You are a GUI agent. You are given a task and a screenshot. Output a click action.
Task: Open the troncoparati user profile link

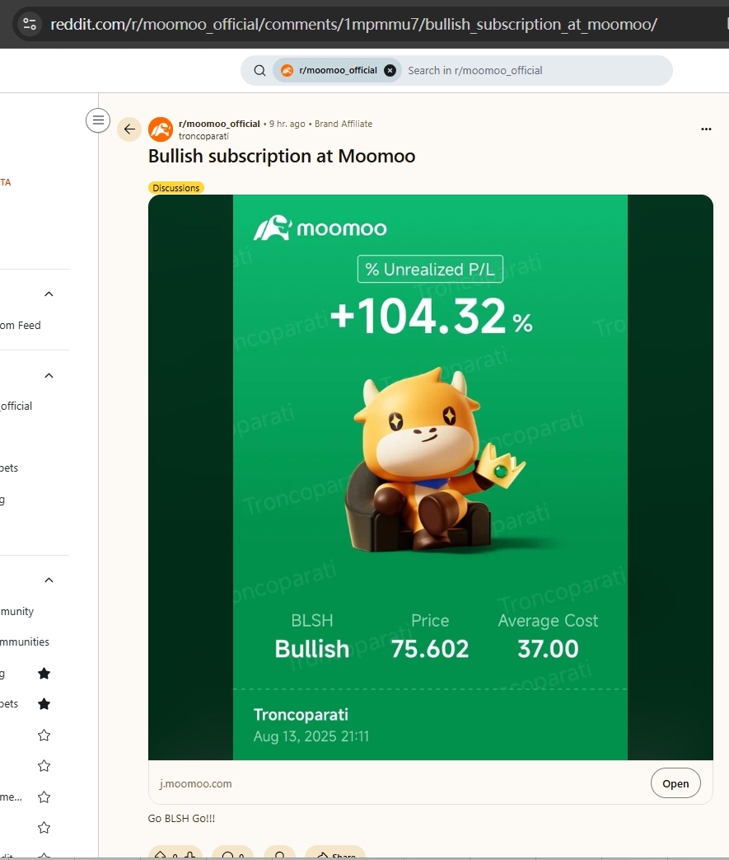tap(203, 136)
